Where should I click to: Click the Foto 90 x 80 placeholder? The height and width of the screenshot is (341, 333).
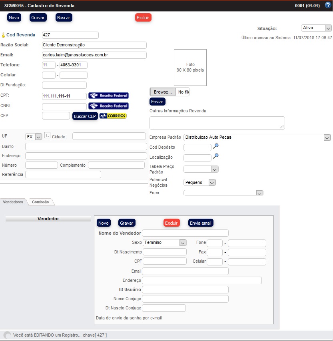coord(190,68)
